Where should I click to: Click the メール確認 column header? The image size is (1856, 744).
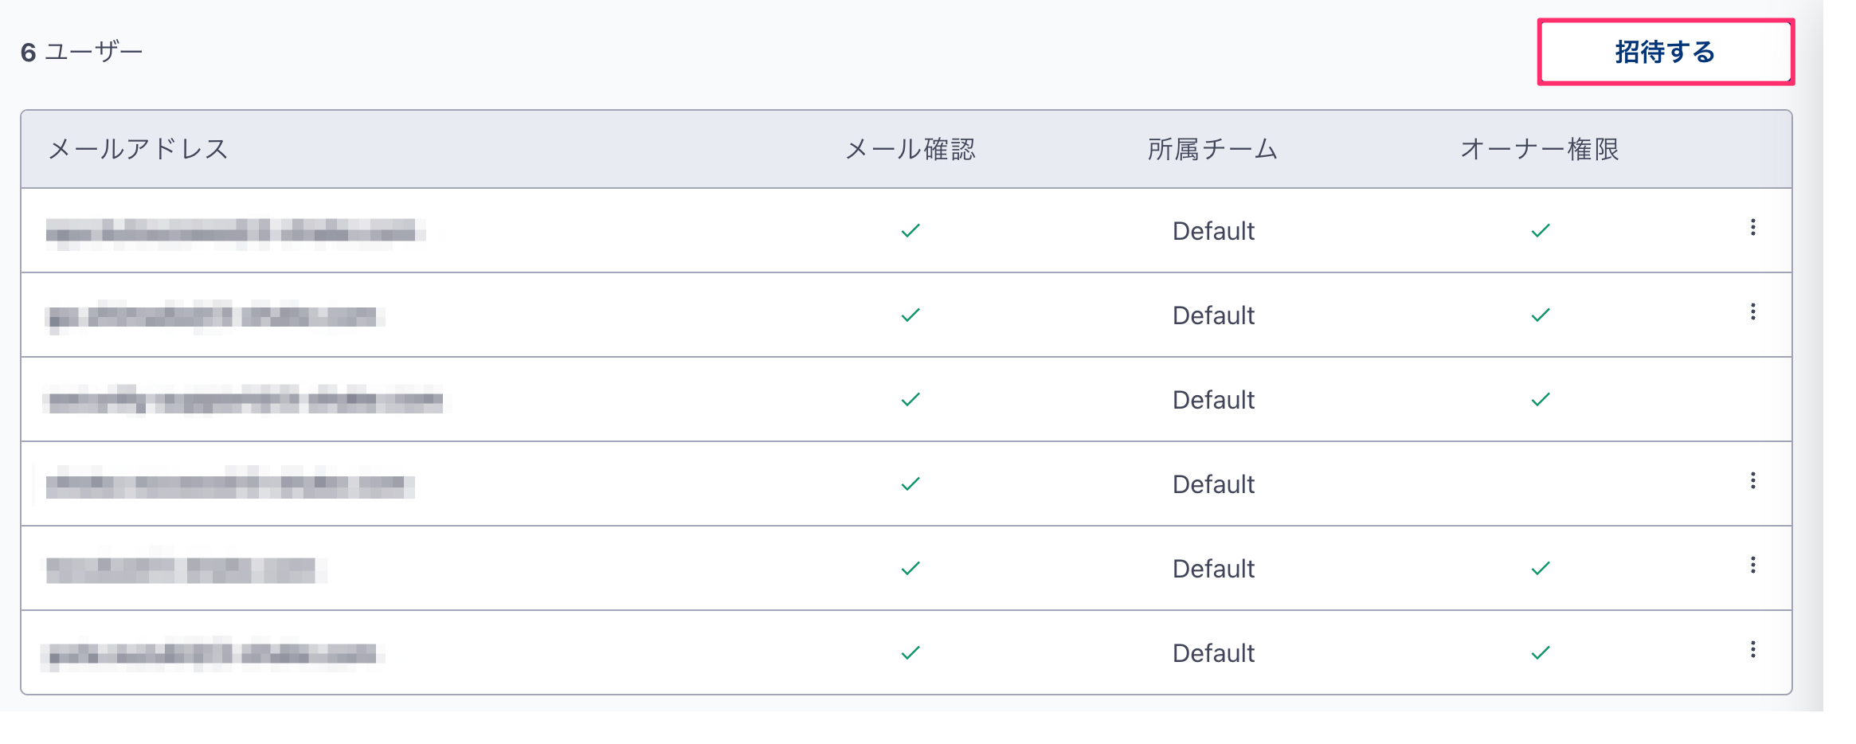point(910,149)
